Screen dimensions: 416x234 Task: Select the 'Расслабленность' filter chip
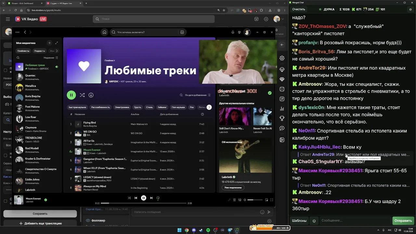[x=100, y=107]
